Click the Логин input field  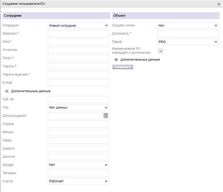pyautogui.click(x=78, y=58)
